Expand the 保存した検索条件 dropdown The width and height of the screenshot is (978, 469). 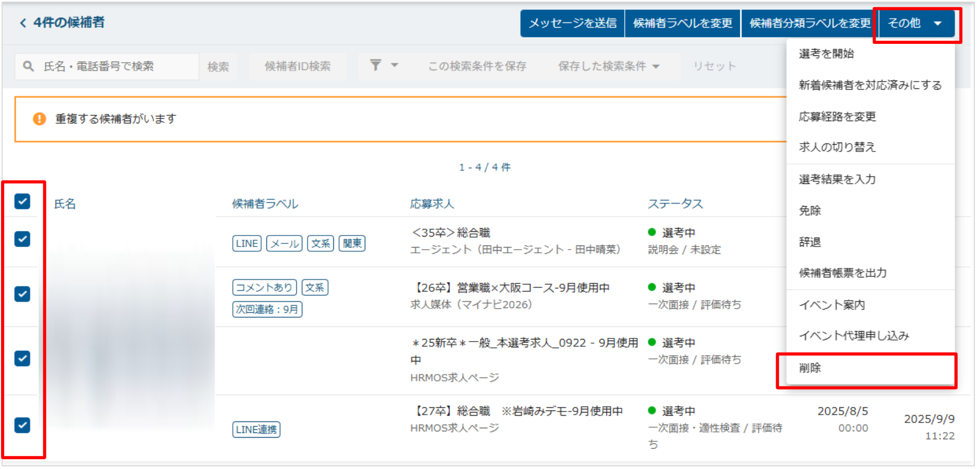[x=609, y=66]
